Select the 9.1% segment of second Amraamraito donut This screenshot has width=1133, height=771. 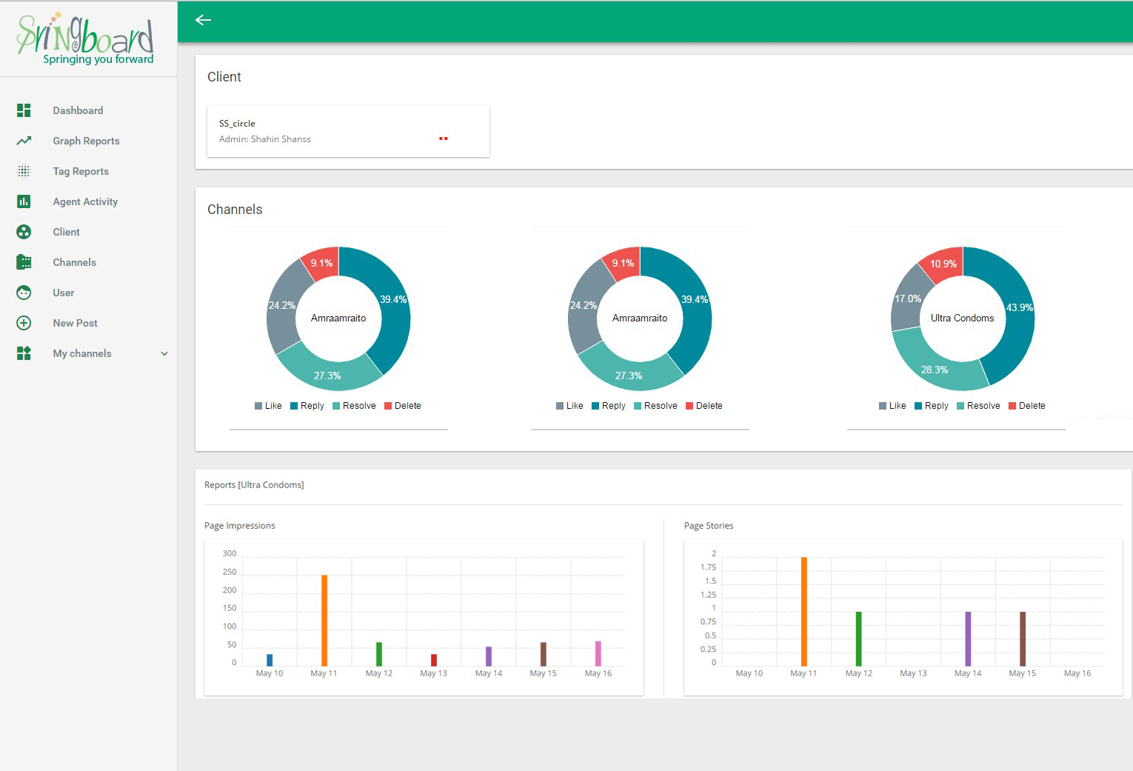(x=623, y=264)
